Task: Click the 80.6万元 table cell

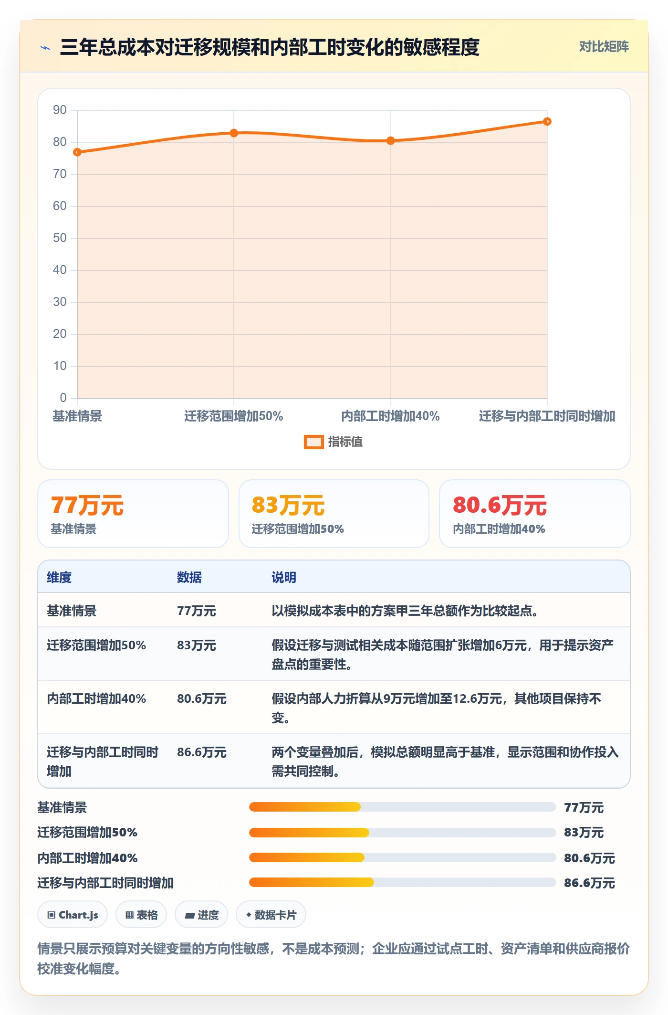Action: 202,698
